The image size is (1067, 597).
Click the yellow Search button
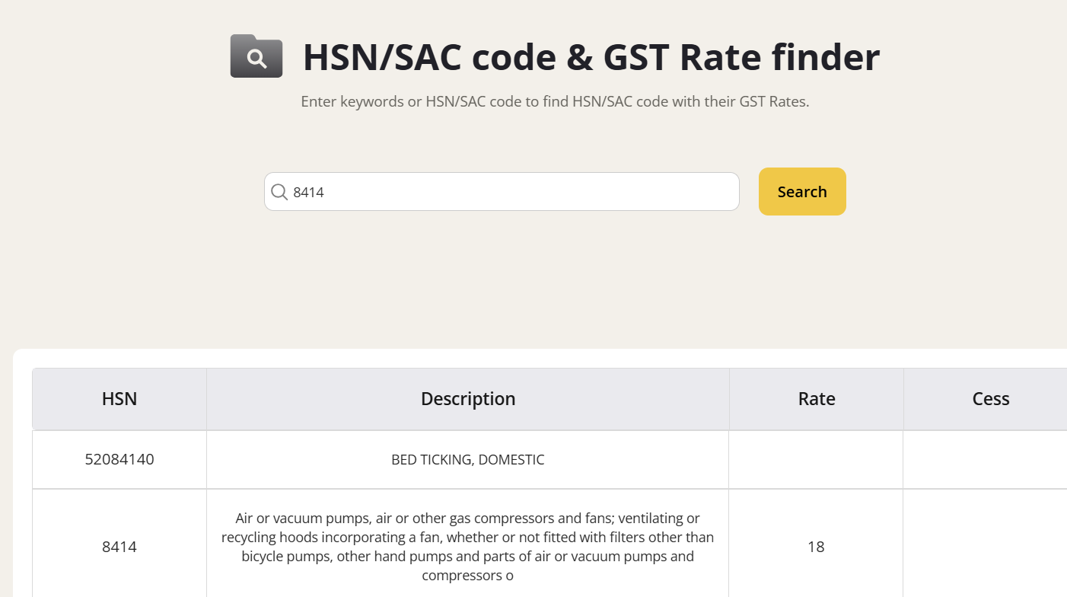pyautogui.click(x=802, y=192)
